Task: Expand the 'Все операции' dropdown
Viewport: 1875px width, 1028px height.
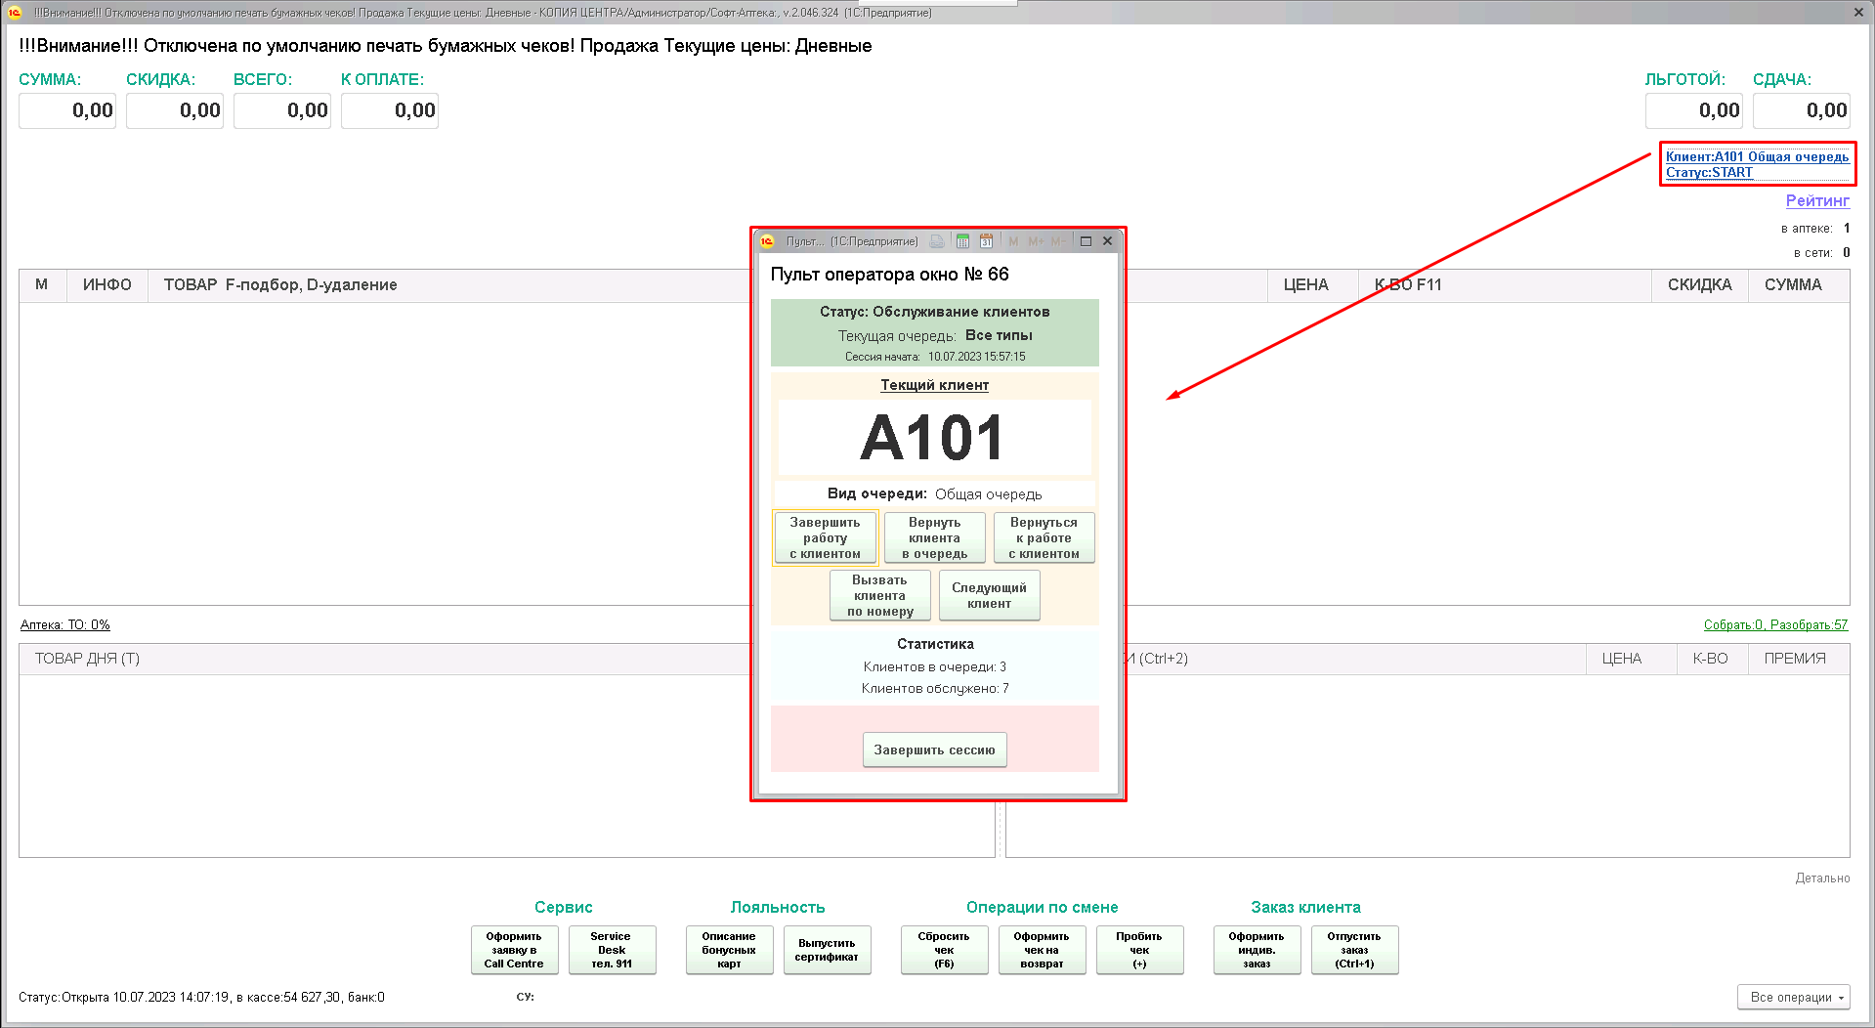Action: tap(1793, 997)
